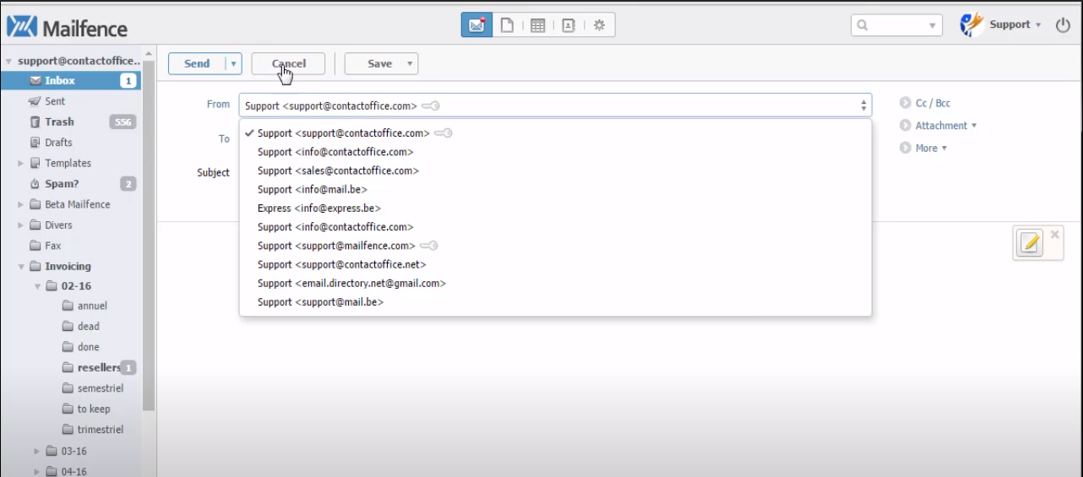Select Support <sales@contactoffice.com> sender

click(555, 171)
